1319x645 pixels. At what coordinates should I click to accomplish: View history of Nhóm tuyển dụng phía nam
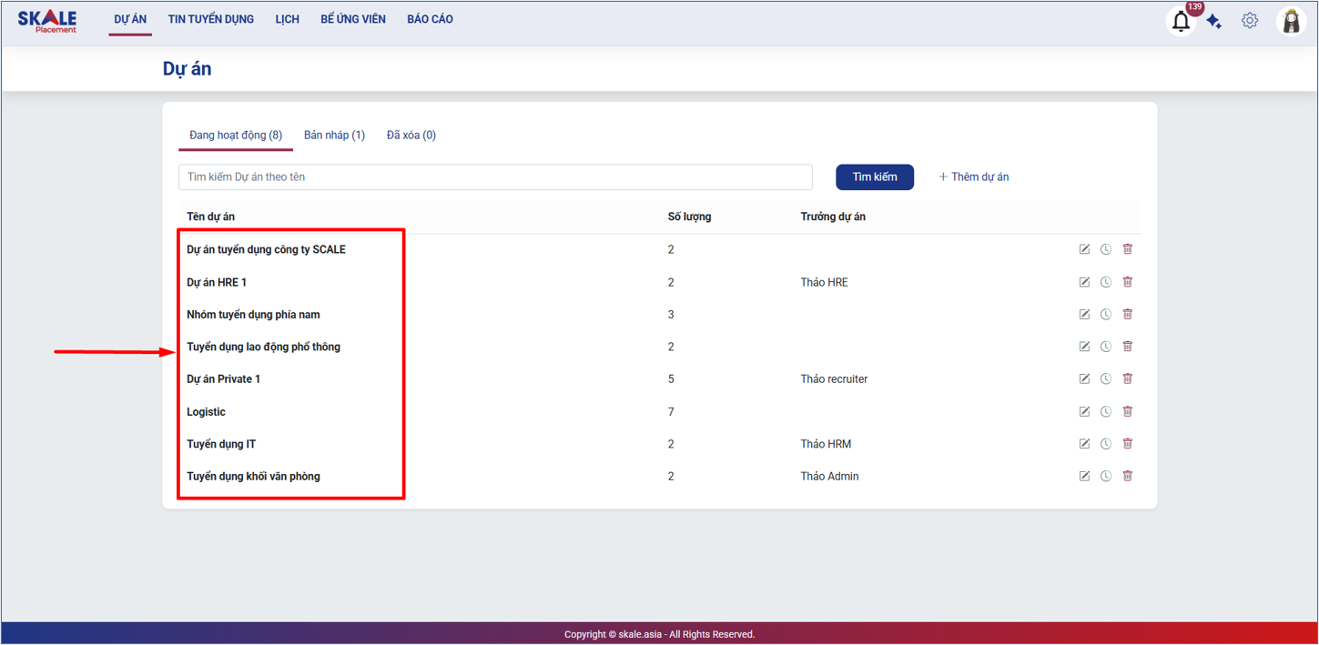[x=1106, y=315]
